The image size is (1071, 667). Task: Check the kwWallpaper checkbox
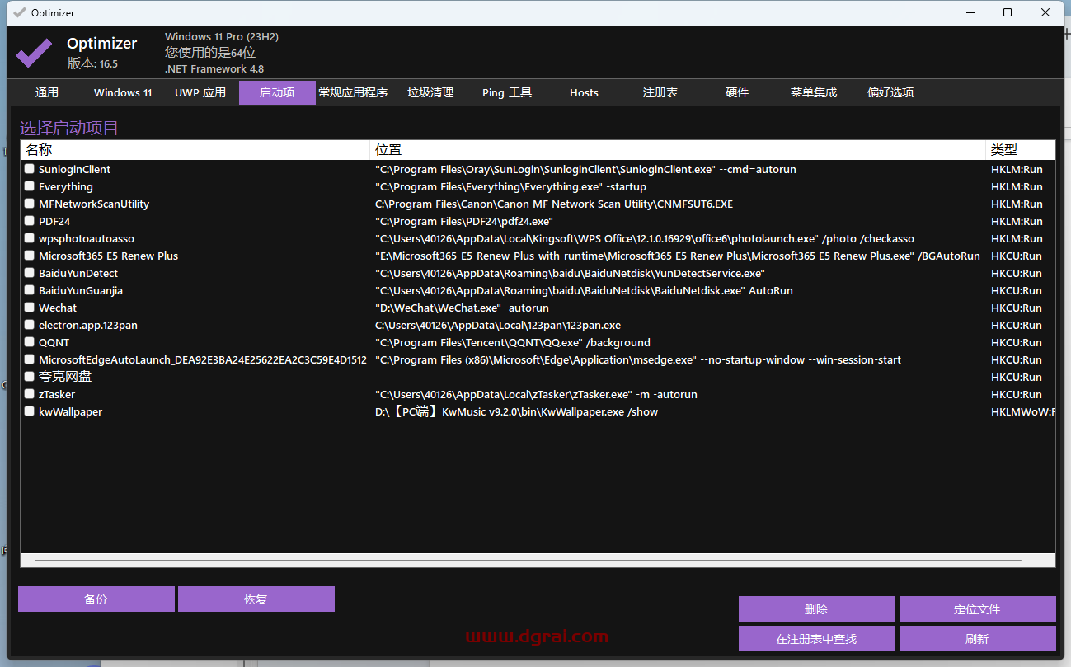30,411
